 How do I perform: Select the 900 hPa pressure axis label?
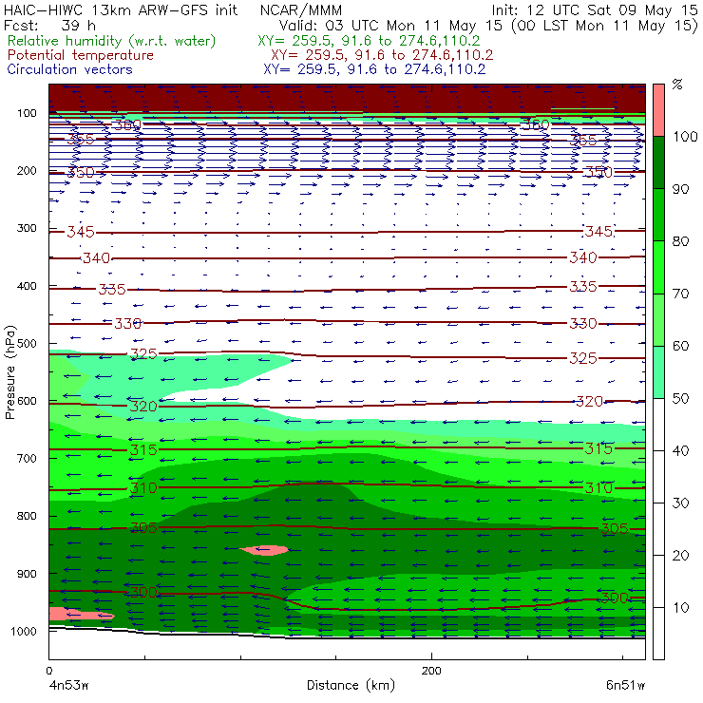tap(27, 574)
